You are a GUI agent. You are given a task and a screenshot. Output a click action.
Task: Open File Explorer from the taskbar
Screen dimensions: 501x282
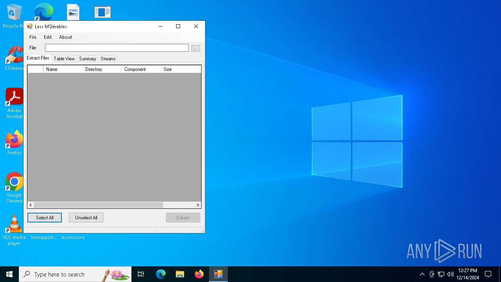click(x=180, y=274)
